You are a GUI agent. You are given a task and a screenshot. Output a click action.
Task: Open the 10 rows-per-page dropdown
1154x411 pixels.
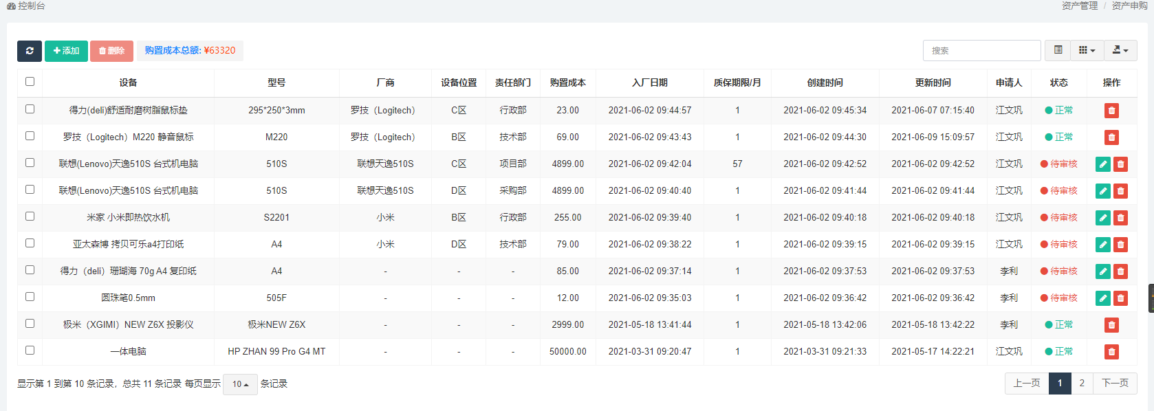point(240,384)
